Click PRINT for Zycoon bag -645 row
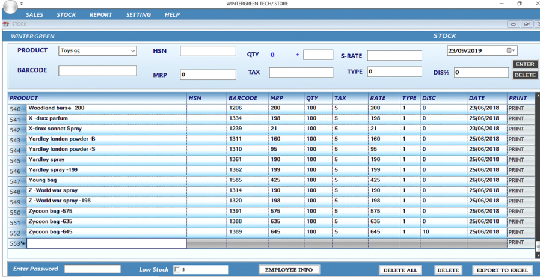 tap(520, 232)
